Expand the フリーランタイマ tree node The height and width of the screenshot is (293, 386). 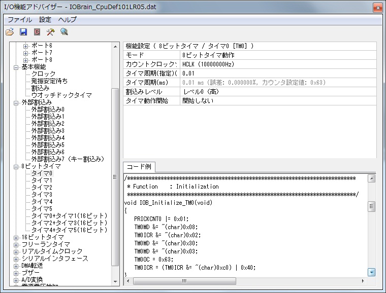16,245
